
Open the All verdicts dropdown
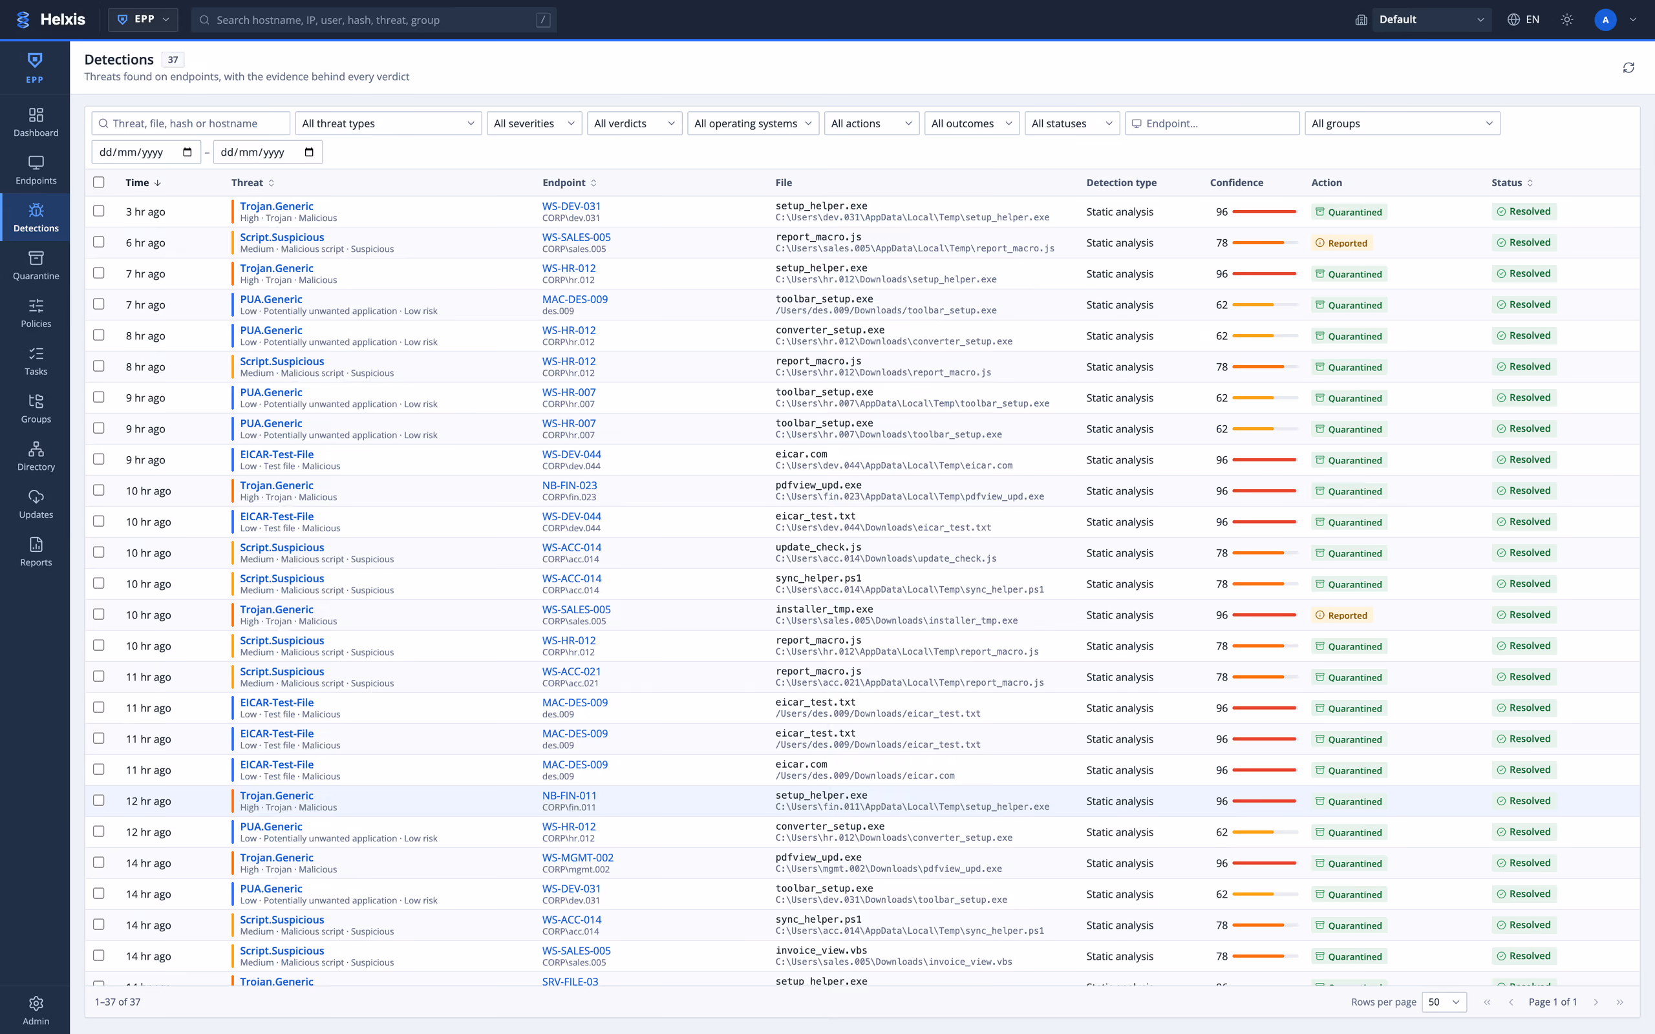pyautogui.click(x=634, y=123)
